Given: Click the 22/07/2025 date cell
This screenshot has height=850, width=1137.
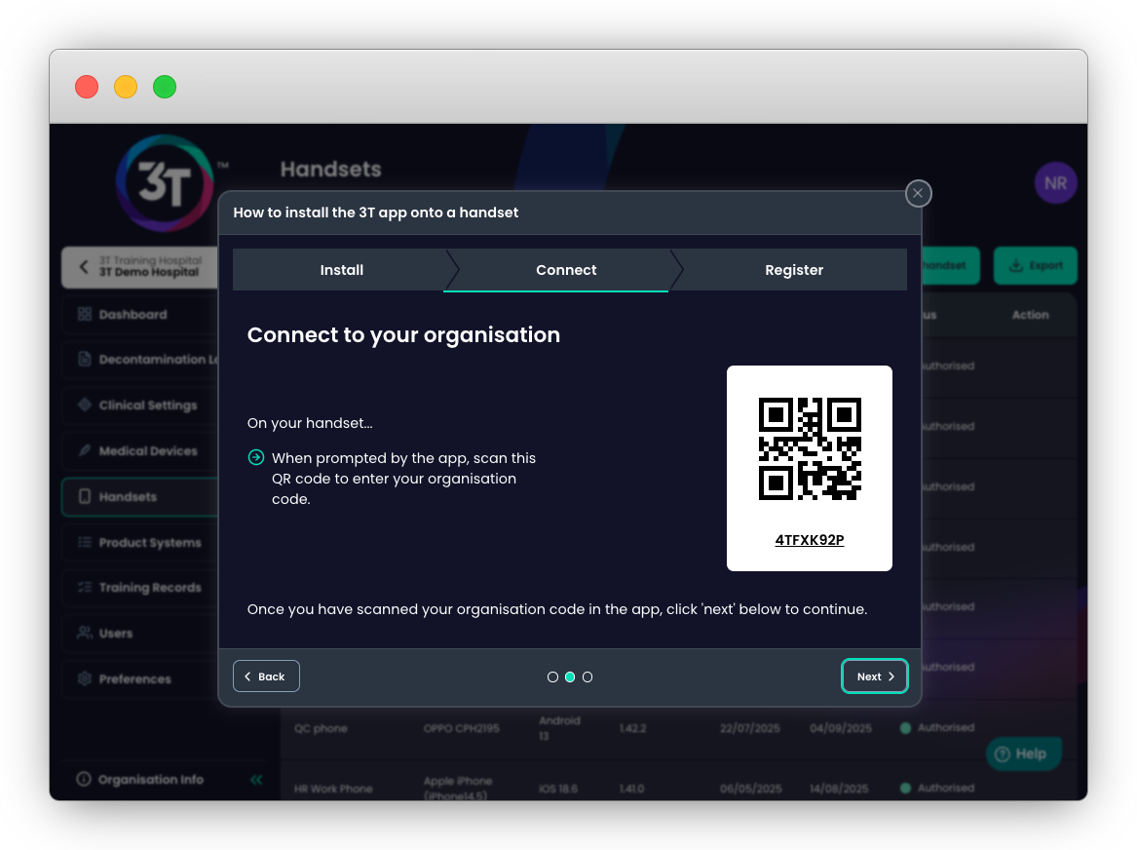Looking at the screenshot, I should [x=750, y=728].
